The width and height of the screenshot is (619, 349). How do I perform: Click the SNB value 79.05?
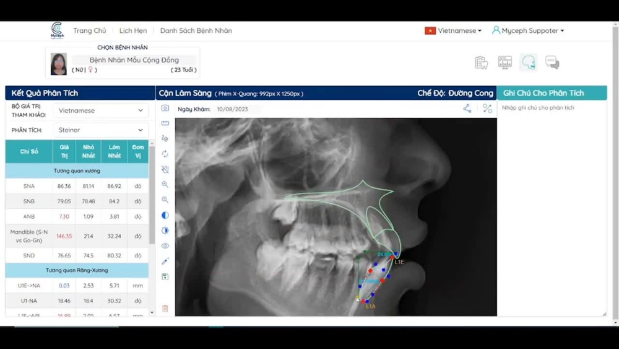click(x=64, y=201)
